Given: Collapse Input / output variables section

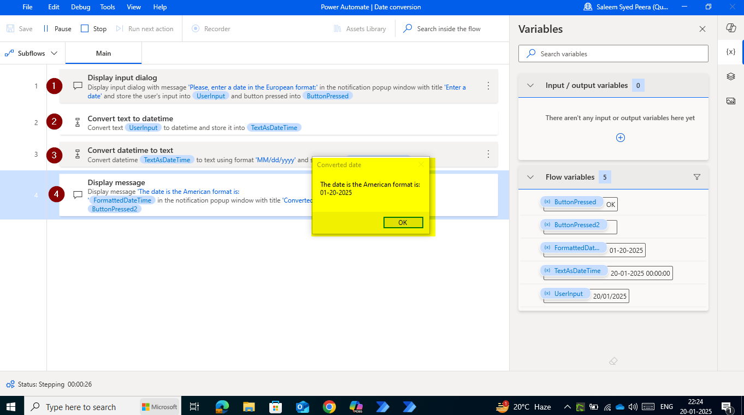Looking at the screenshot, I should [530, 85].
